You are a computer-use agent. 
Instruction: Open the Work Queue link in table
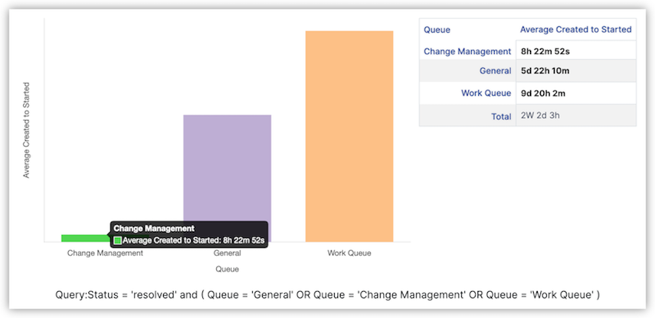(x=485, y=93)
